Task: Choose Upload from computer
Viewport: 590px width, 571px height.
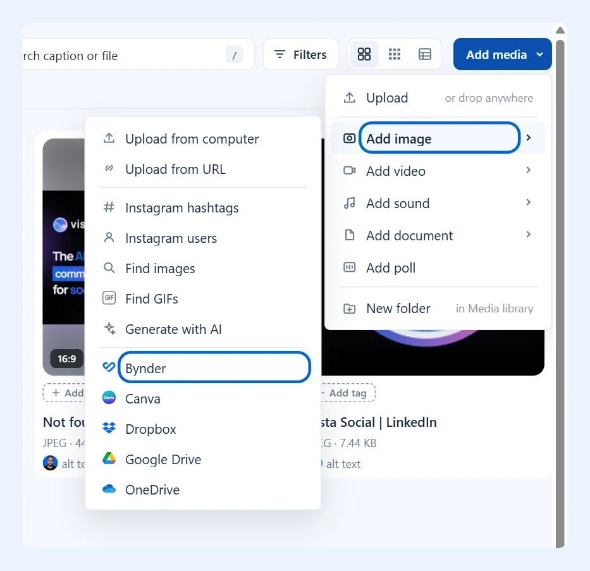Action: point(203,139)
